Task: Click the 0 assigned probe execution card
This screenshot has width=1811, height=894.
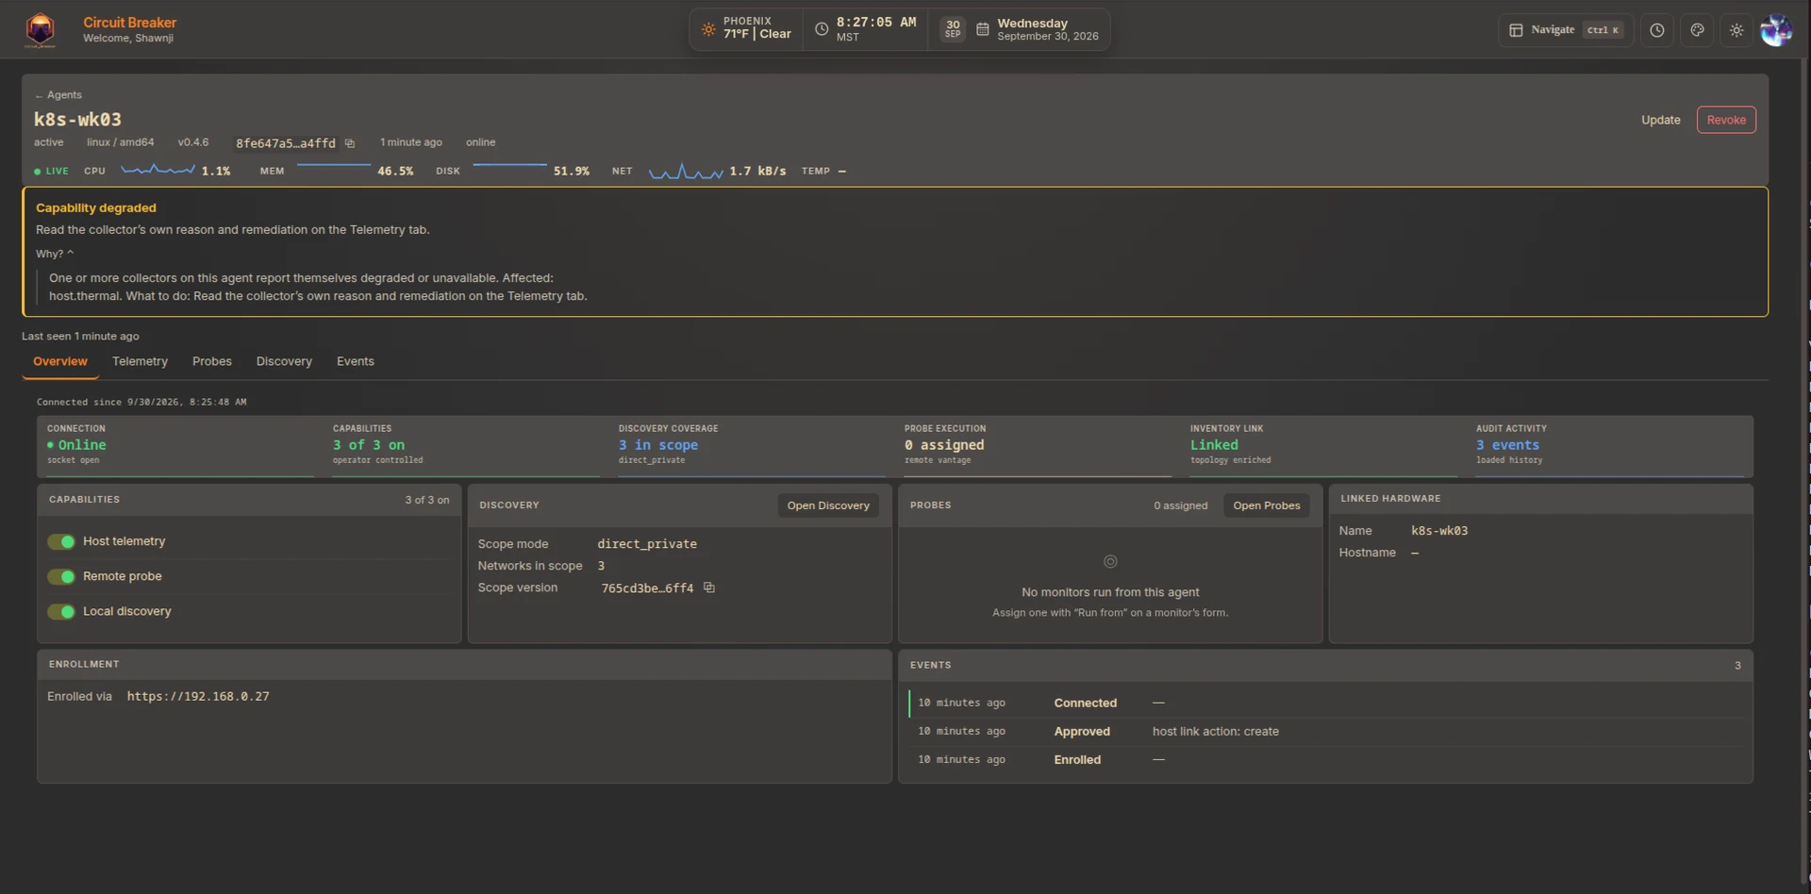Action: (x=1038, y=446)
